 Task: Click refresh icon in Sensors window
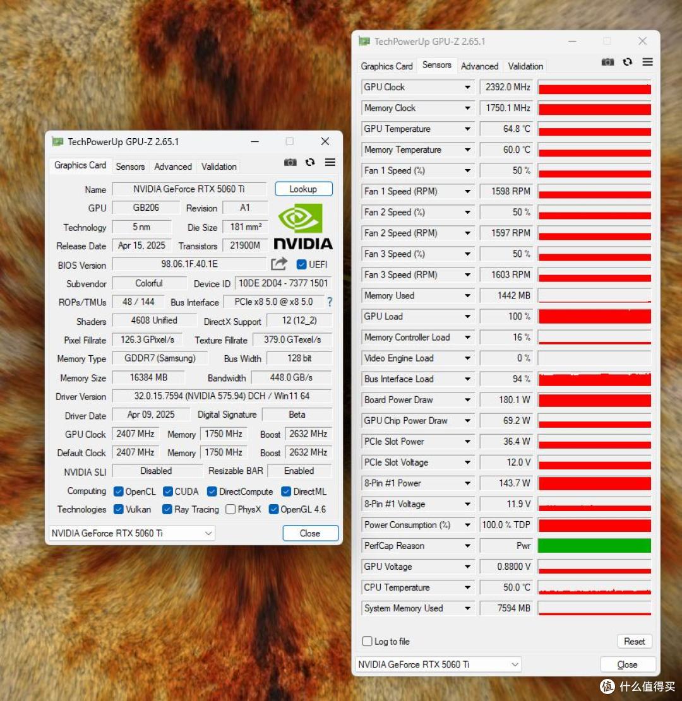click(628, 62)
